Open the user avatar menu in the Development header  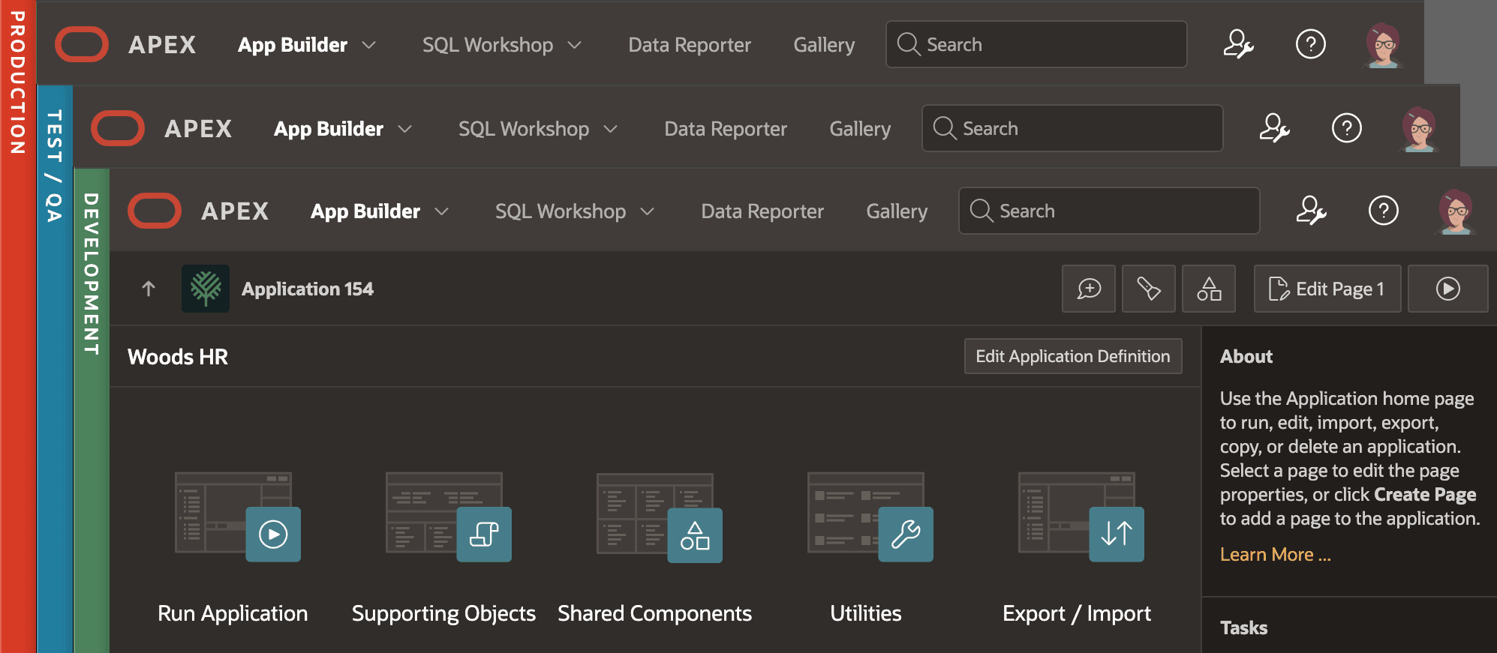click(1456, 211)
